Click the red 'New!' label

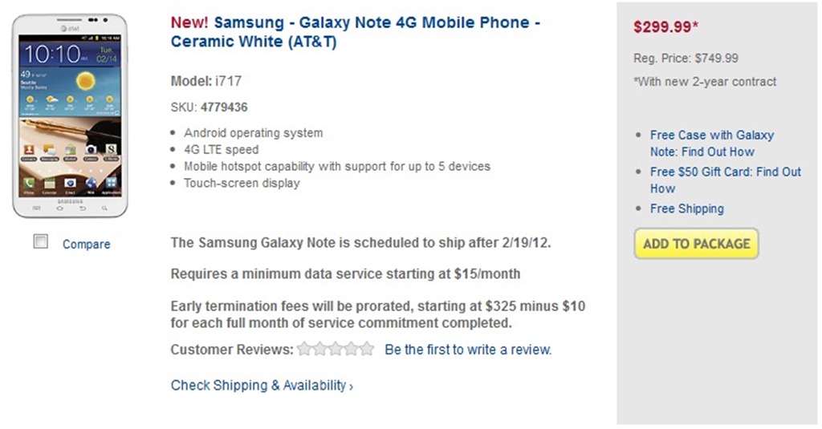pos(190,22)
